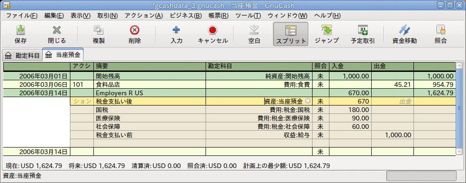
Task: Click the date 2006年03月01日
Action: (43, 76)
